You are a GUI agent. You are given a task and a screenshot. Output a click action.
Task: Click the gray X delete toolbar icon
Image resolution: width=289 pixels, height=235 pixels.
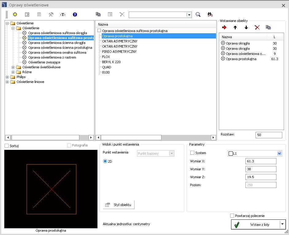click(x=122, y=14)
